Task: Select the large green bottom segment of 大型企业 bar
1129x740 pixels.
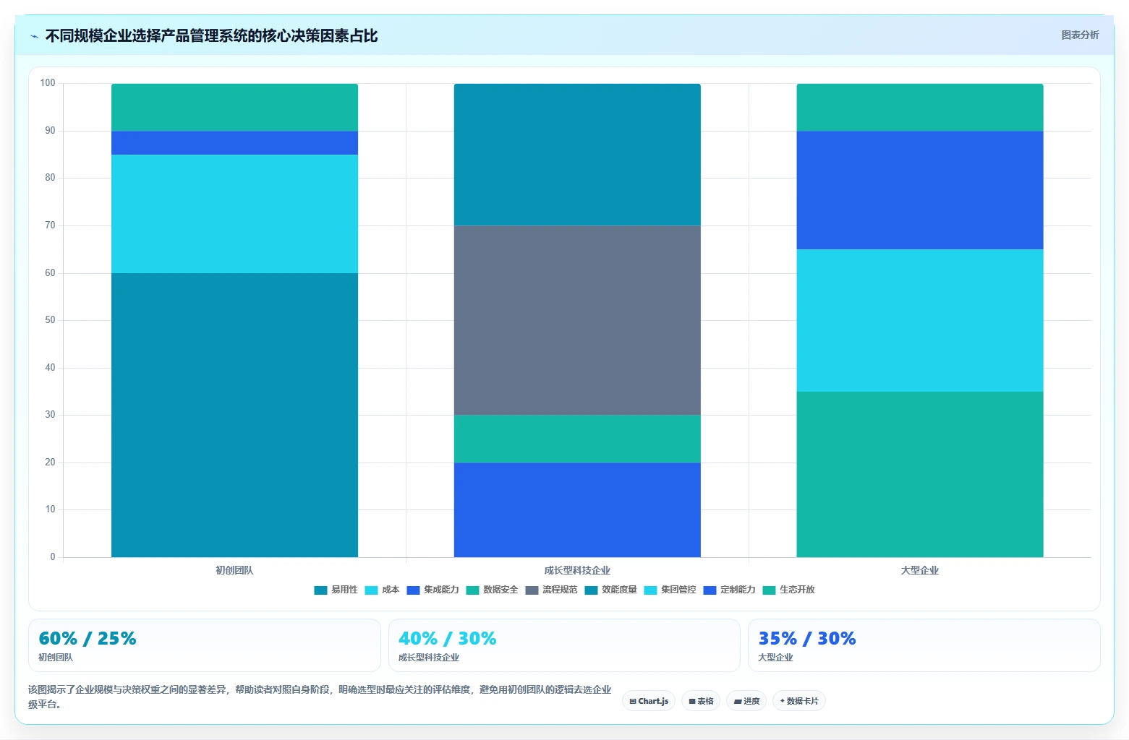Action: click(x=920, y=474)
